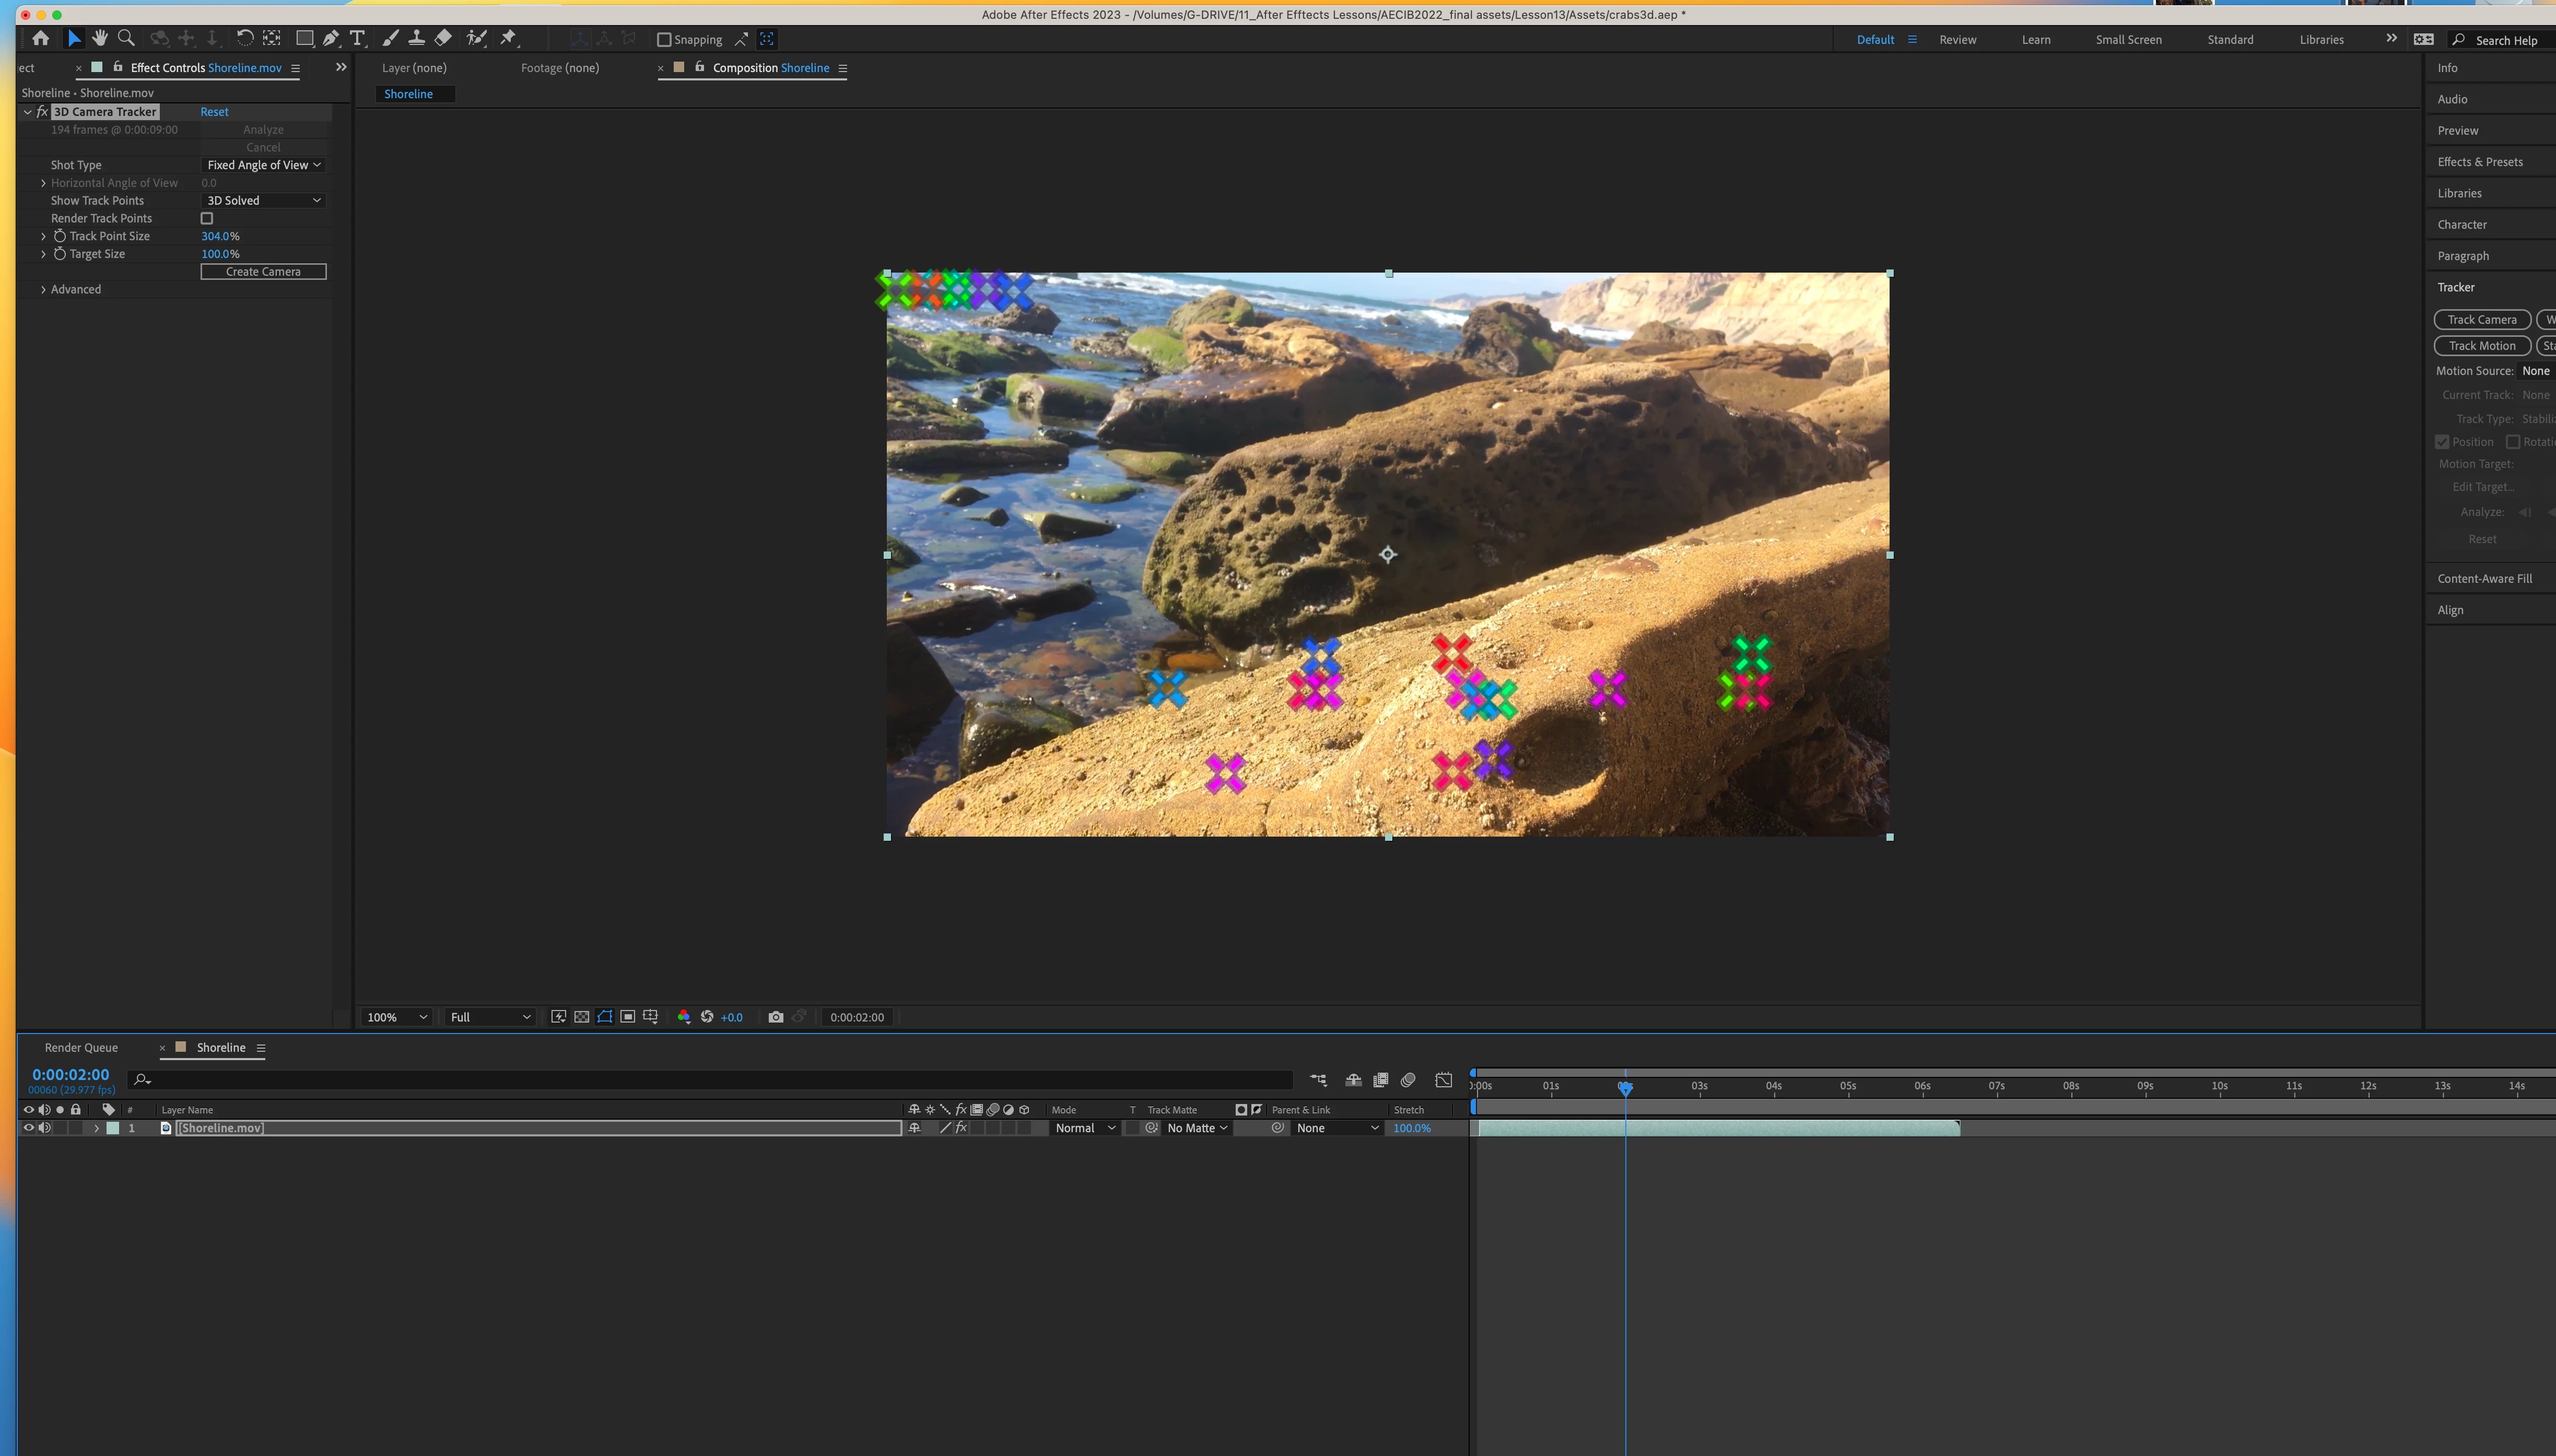Click the Track Motion button

tap(2481, 346)
